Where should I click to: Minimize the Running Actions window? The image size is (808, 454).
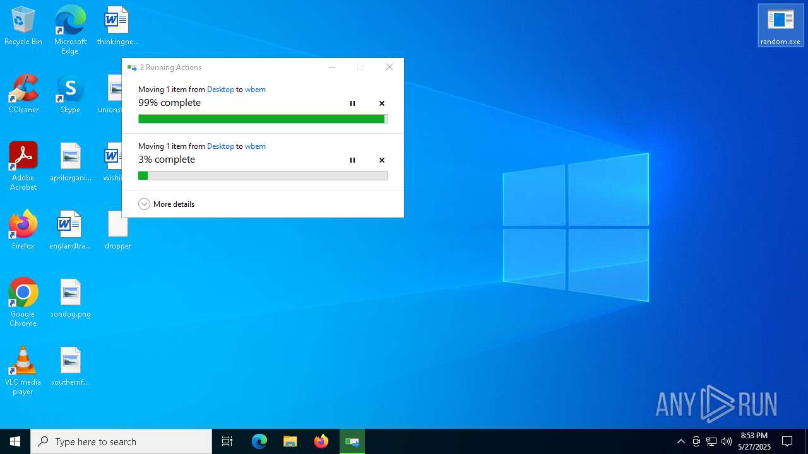click(332, 67)
